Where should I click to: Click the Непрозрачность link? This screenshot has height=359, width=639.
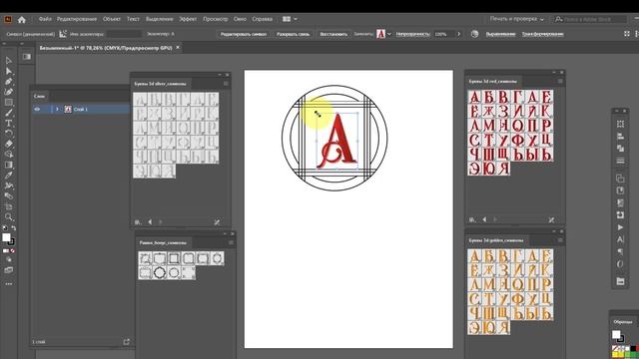click(x=412, y=34)
